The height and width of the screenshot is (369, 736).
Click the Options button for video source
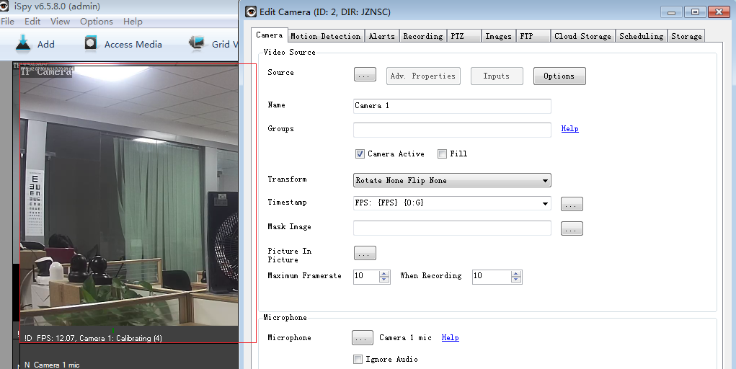(x=559, y=76)
